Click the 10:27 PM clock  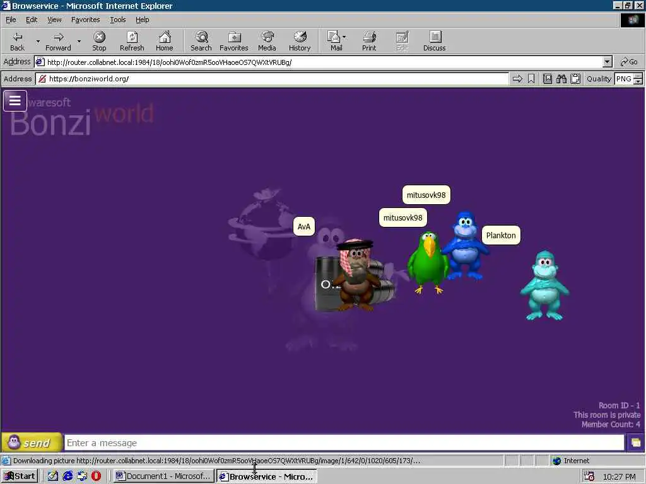[x=619, y=476]
